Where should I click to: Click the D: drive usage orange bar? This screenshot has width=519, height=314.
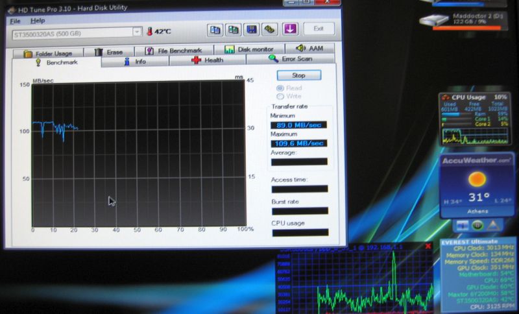coord(466,29)
